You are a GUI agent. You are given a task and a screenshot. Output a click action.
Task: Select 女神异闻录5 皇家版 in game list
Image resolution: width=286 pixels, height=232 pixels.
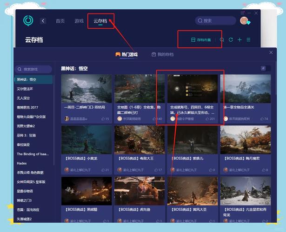31,182
